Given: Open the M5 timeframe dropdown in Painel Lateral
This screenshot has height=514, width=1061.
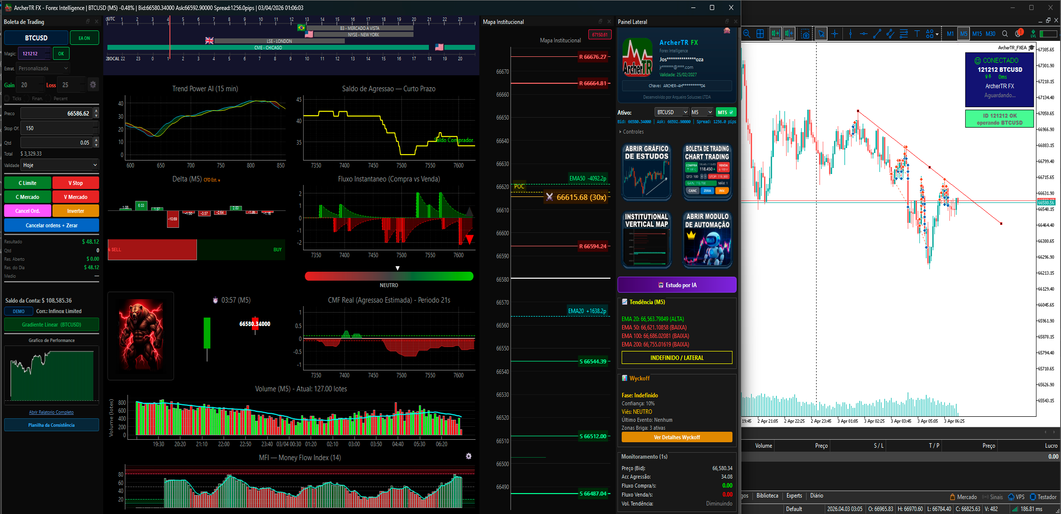Looking at the screenshot, I should pyautogui.click(x=702, y=112).
